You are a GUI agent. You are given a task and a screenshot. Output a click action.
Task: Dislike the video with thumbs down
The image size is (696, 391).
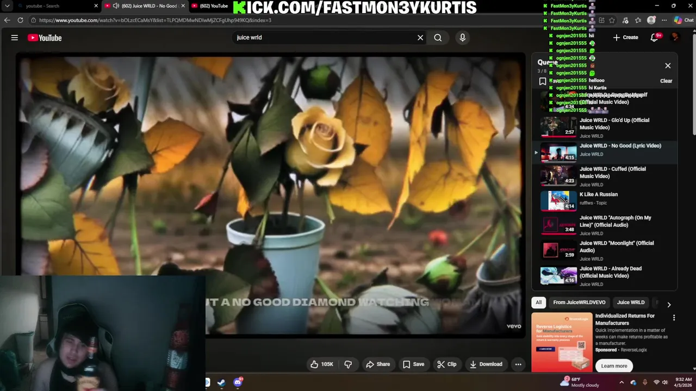tap(348, 364)
